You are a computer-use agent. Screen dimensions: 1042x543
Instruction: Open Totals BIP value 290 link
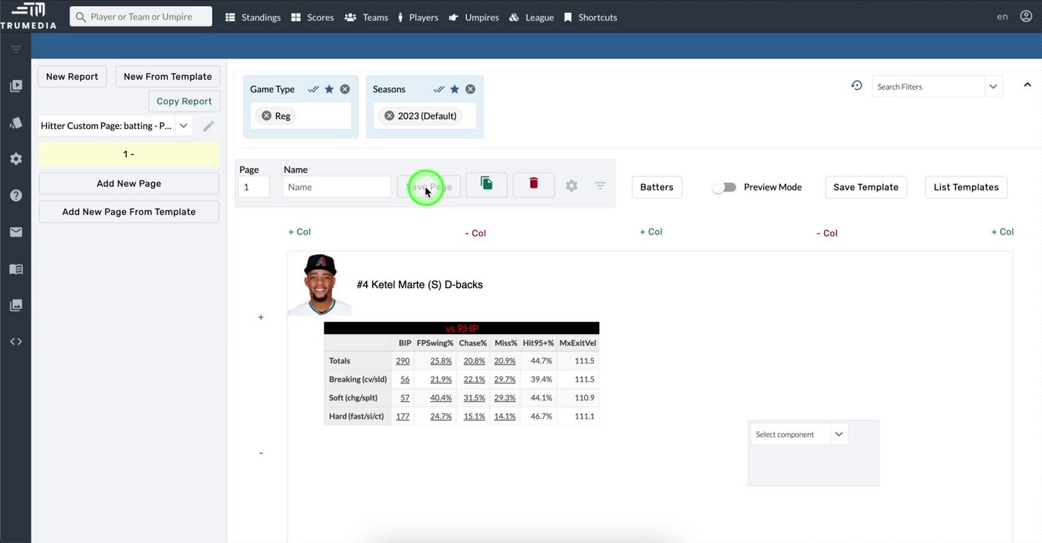tap(403, 361)
